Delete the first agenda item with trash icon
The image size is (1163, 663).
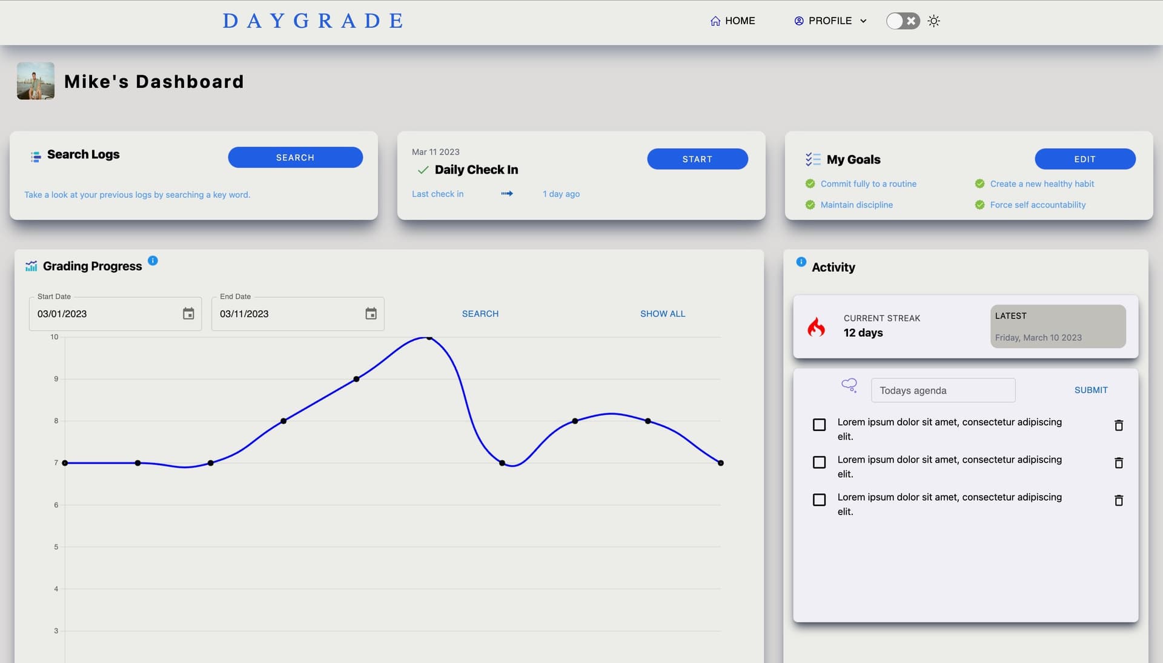coord(1118,426)
